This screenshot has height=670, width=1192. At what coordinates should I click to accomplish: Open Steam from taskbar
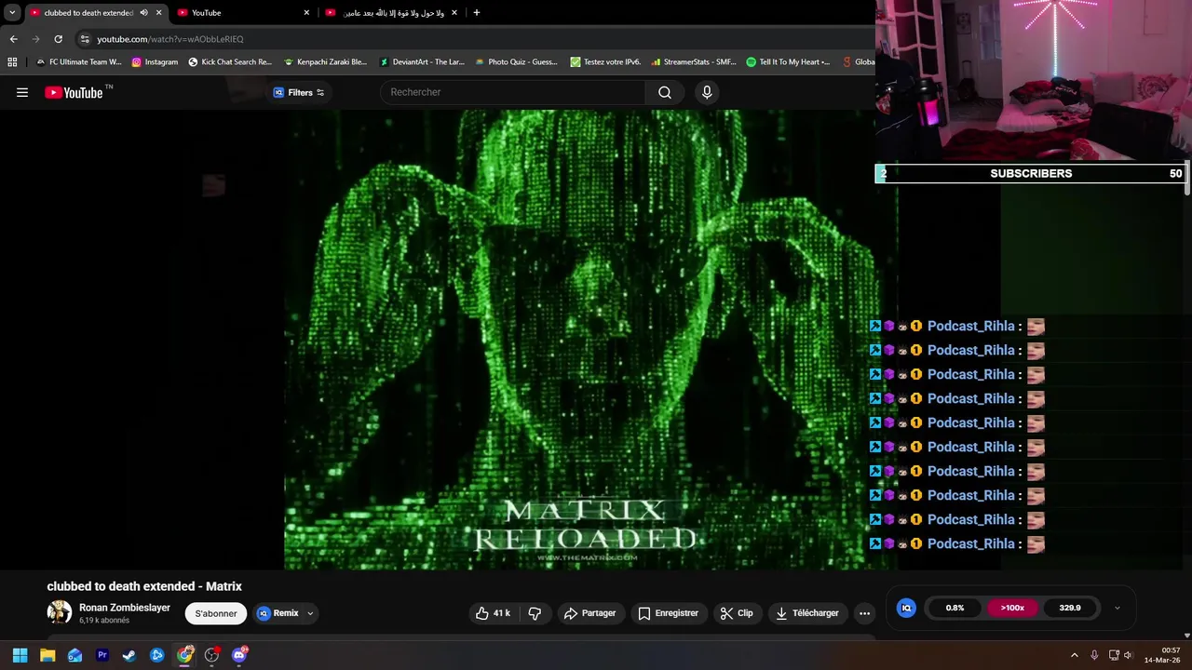click(129, 655)
